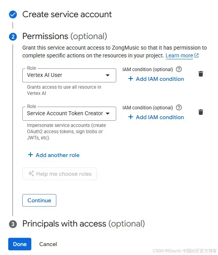Open the Service Account Token Creator dropdown
The width and height of the screenshot is (218, 255).
(x=69, y=114)
